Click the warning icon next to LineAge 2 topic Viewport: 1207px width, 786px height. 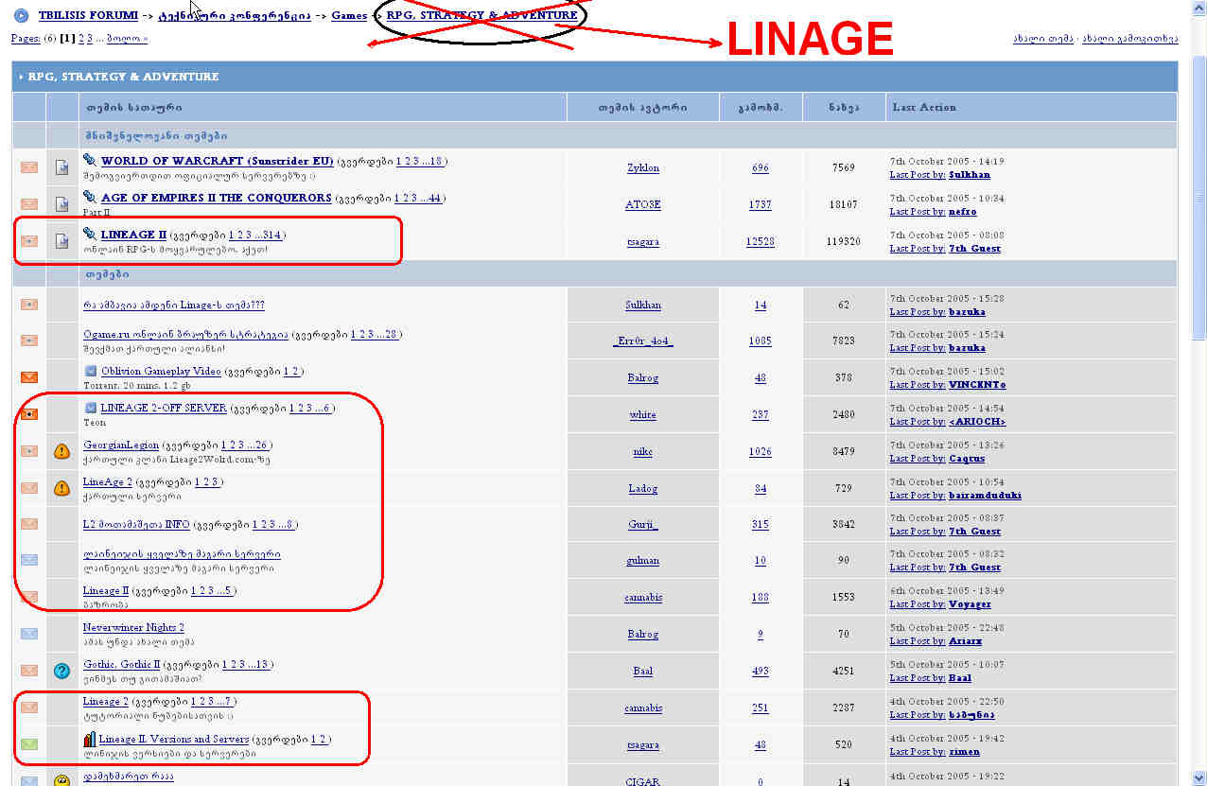(x=61, y=488)
